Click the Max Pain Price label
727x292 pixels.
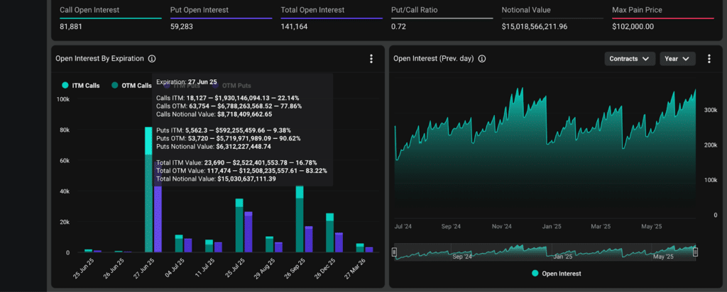[x=637, y=10]
